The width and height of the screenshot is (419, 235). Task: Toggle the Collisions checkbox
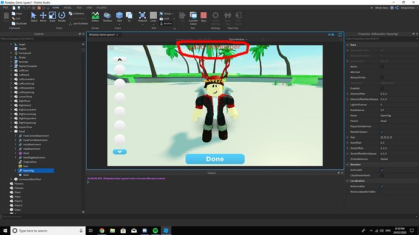(70, 13)
